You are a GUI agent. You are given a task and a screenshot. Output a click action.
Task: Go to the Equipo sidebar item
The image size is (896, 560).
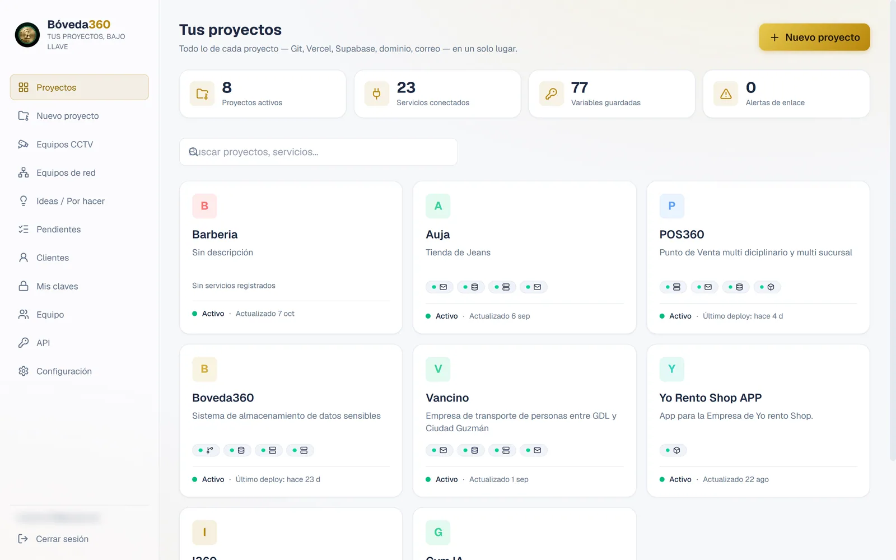(80, 315)
